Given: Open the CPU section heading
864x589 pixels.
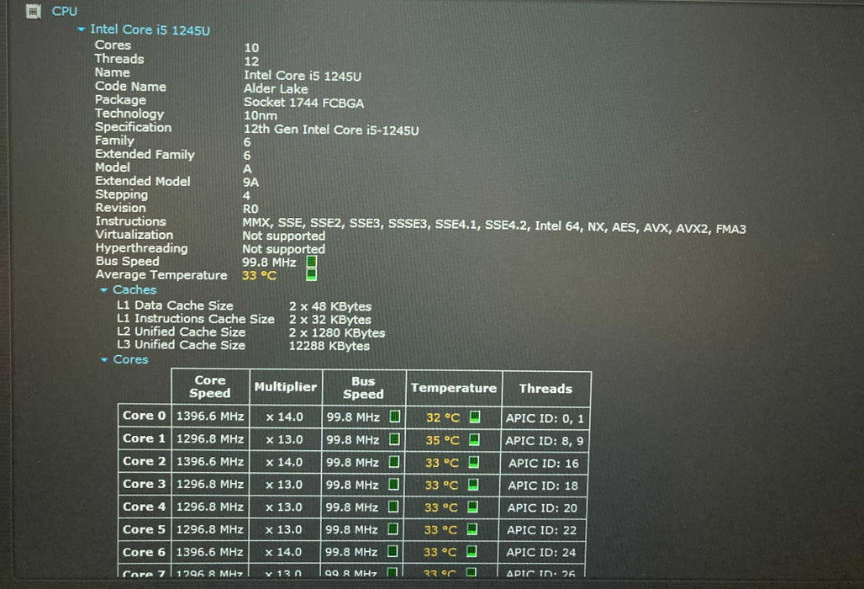Looking at the screenshot, I should coord(65,11).
